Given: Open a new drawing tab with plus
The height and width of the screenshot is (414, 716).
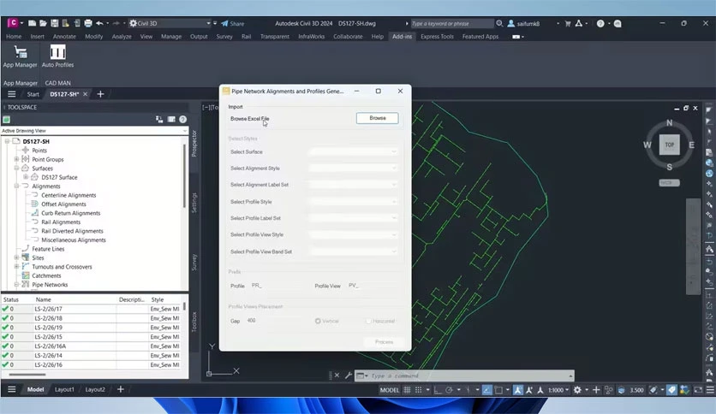Looking at the screenshot, I should point(100,94).
